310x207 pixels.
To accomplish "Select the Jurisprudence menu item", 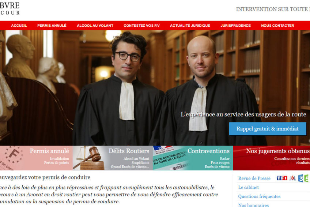I will [236, 26].
